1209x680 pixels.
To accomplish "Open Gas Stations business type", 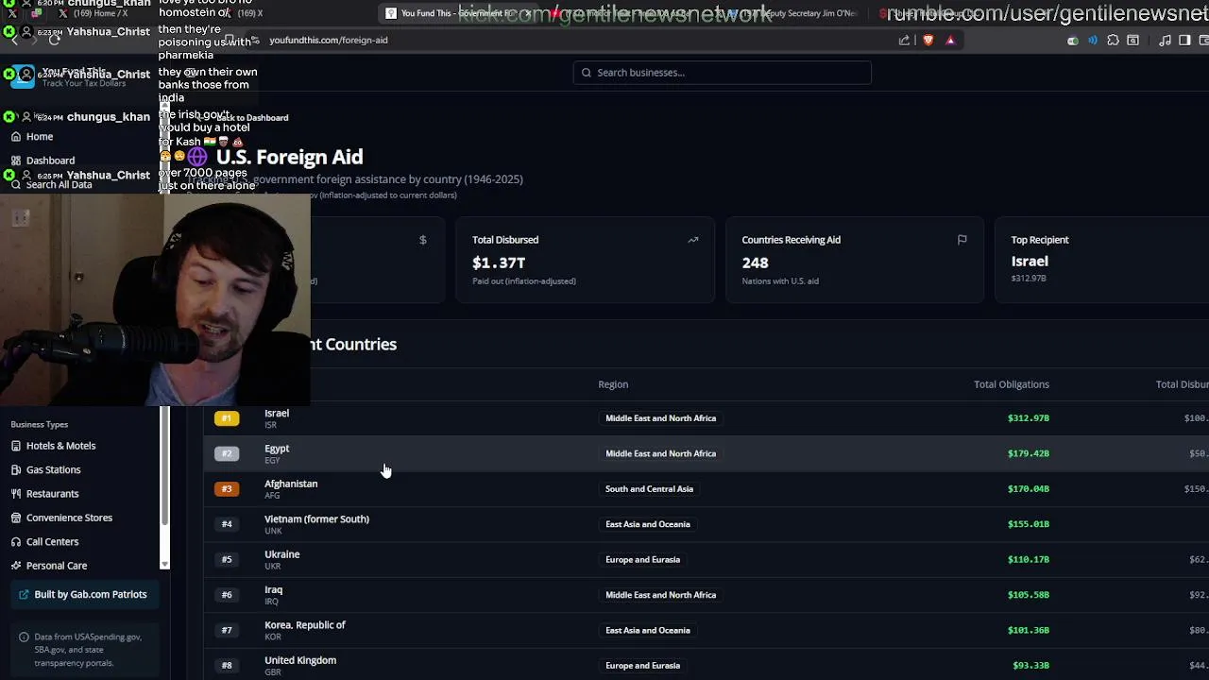I will [53, 469].
